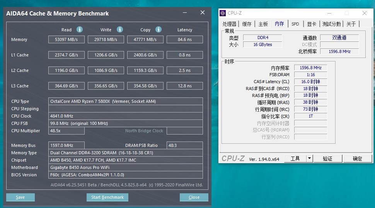
Task: Click the CAS# Latency 16.0 时钟 value
Action: 310,82
